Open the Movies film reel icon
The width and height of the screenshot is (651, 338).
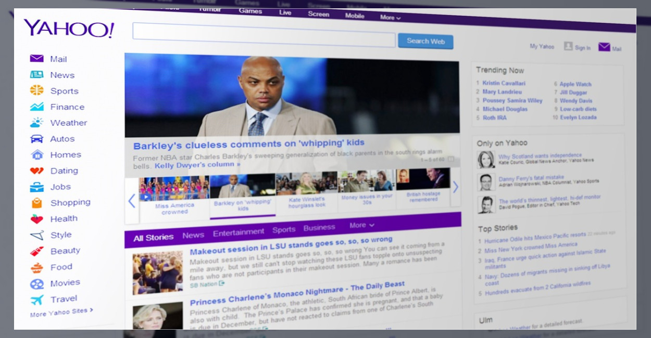pos(37,284)
